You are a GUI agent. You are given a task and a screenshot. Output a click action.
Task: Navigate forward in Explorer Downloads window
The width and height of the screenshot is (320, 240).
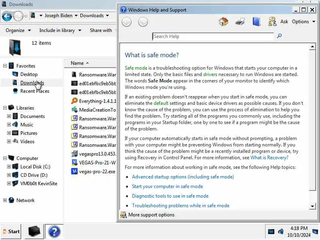[18, 16]
